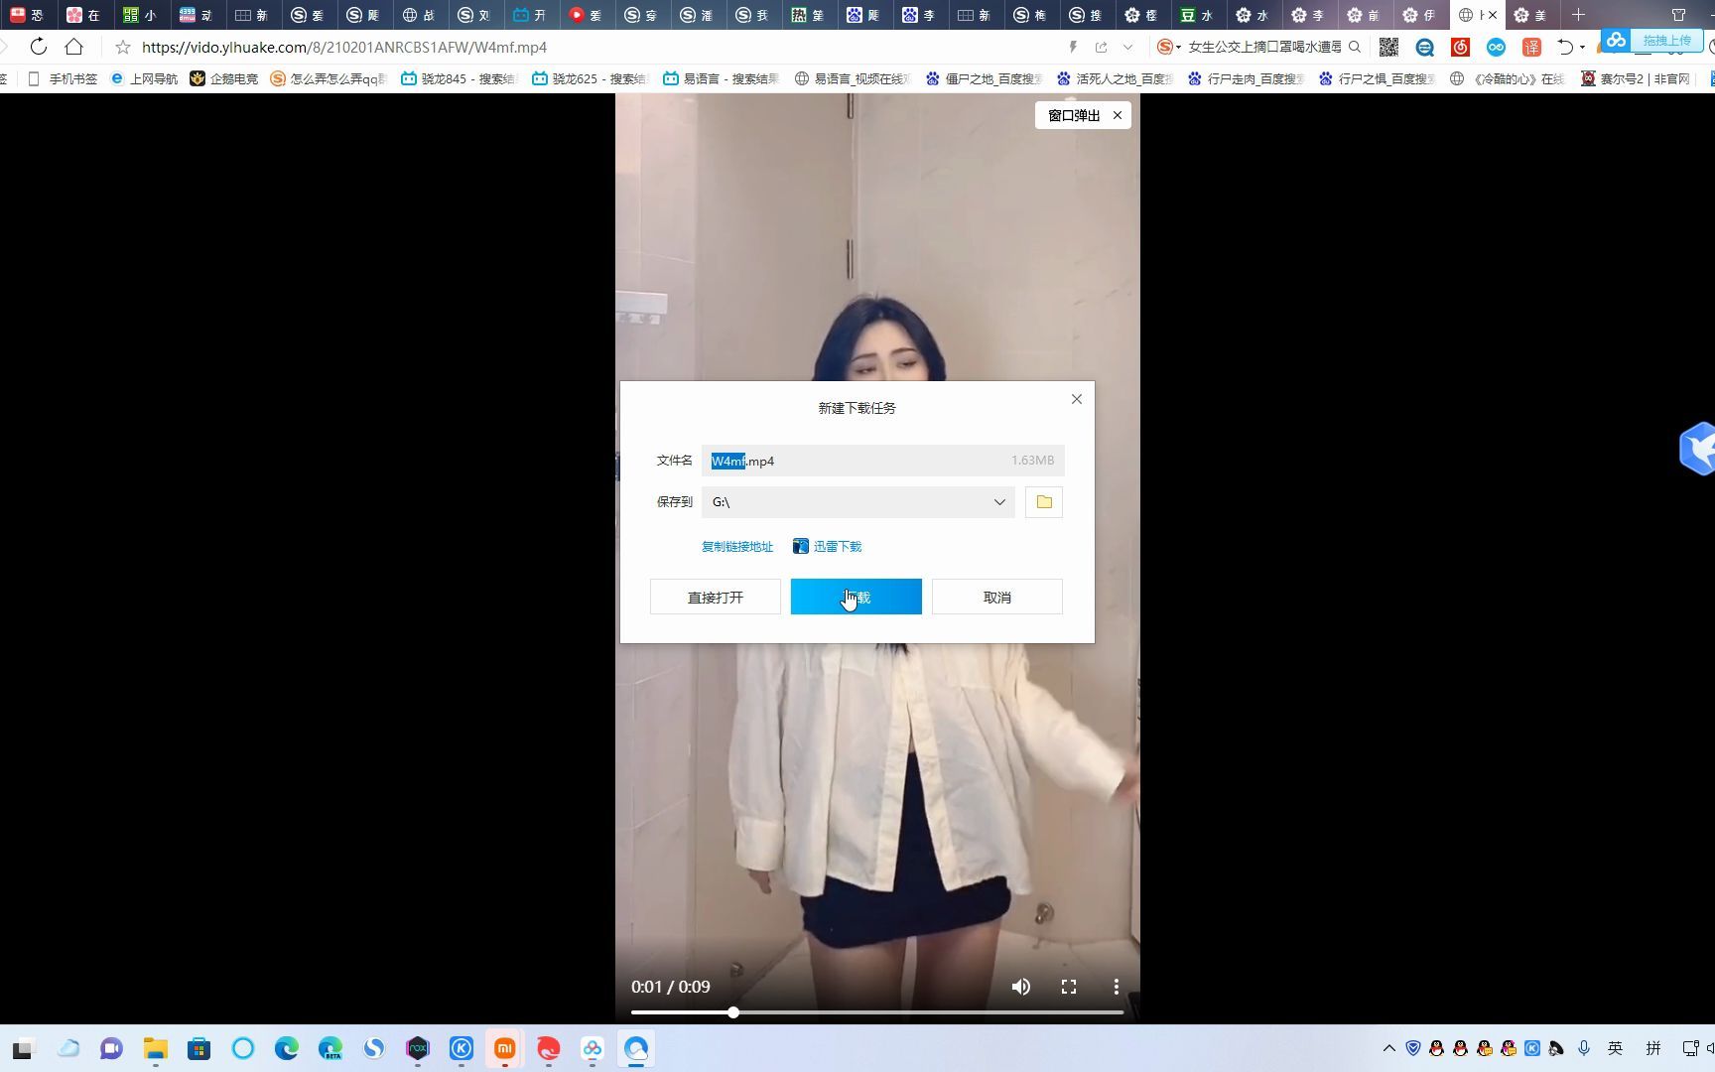Open a new browser tab with plus
Viewport: 1715px width, 1072px height.
pyautogui.click(x=1579, y=15)
